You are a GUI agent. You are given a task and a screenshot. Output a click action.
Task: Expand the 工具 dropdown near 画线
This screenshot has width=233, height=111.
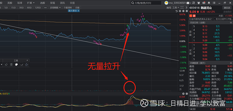176,8
